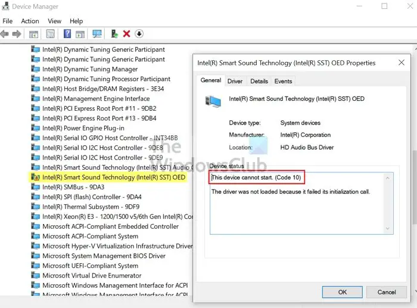Select Microsoft Hyper-V Virtualization Infrastructure Driver
Viewport: 417px width, 308px height.
coord(112,246)
